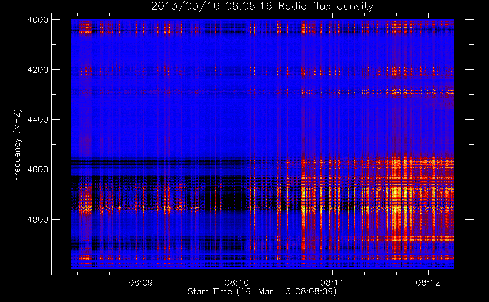Click the 08:10 time axis label

coord(237,283)
